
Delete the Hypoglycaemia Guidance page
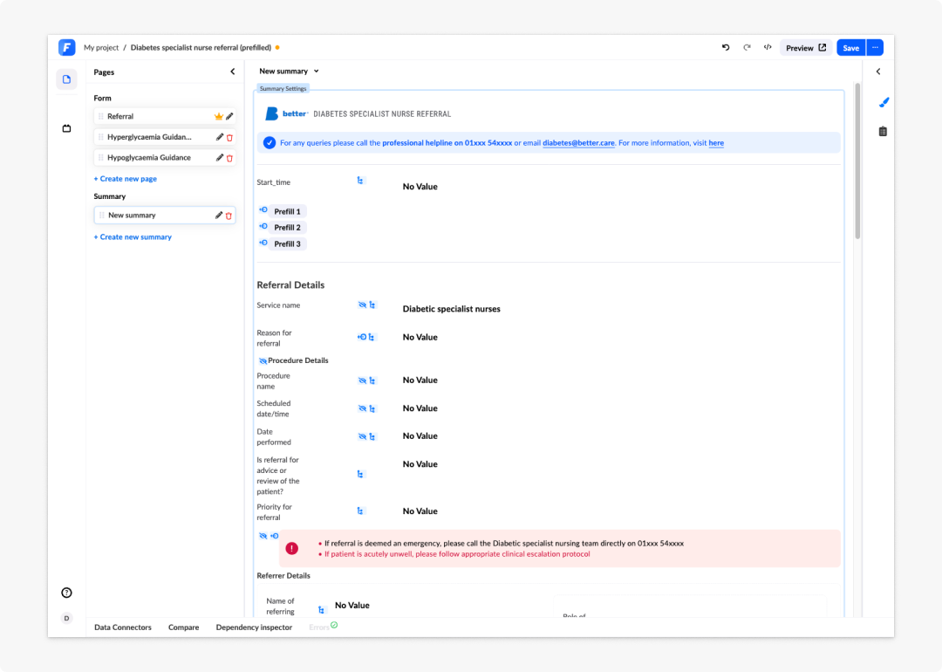(x=229, y=158)
